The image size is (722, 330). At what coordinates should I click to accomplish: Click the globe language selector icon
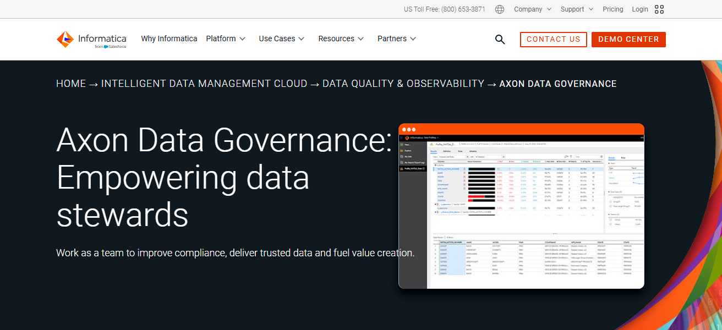pos(500,9)
